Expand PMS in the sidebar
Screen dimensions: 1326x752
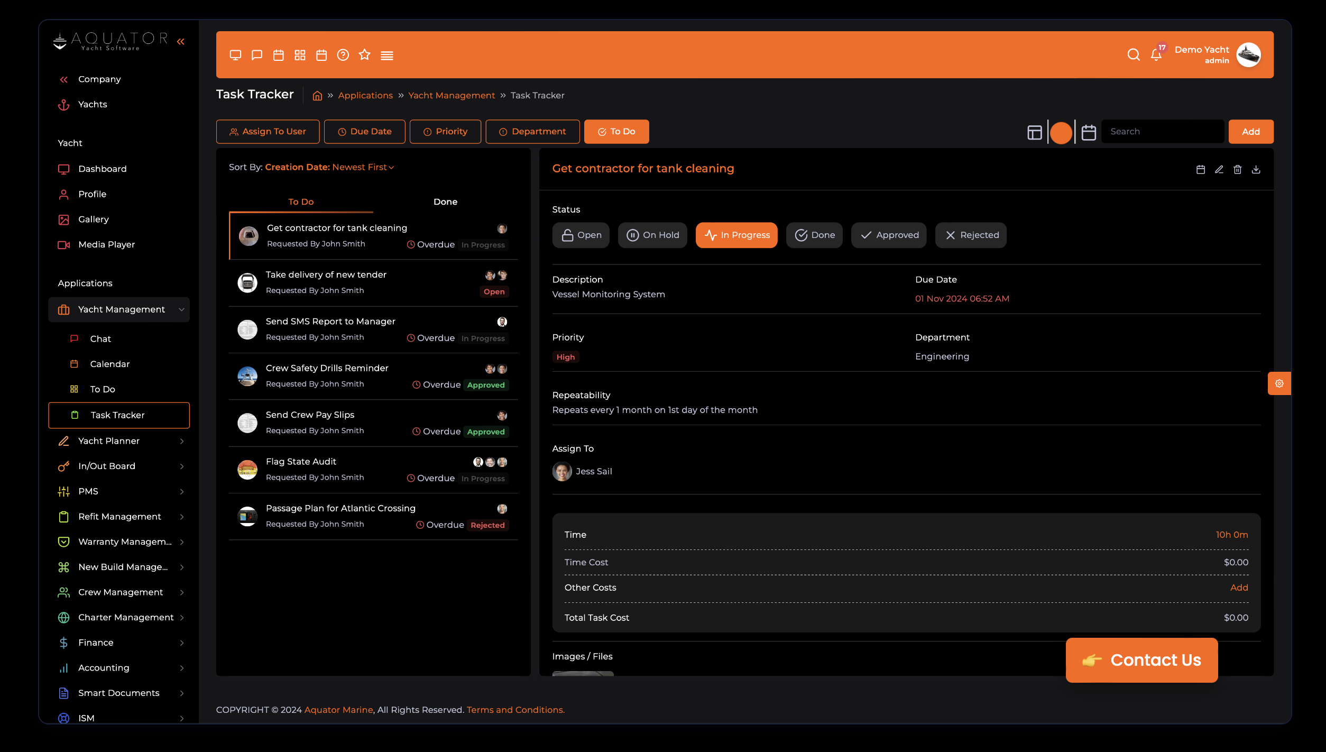[119, 491]
